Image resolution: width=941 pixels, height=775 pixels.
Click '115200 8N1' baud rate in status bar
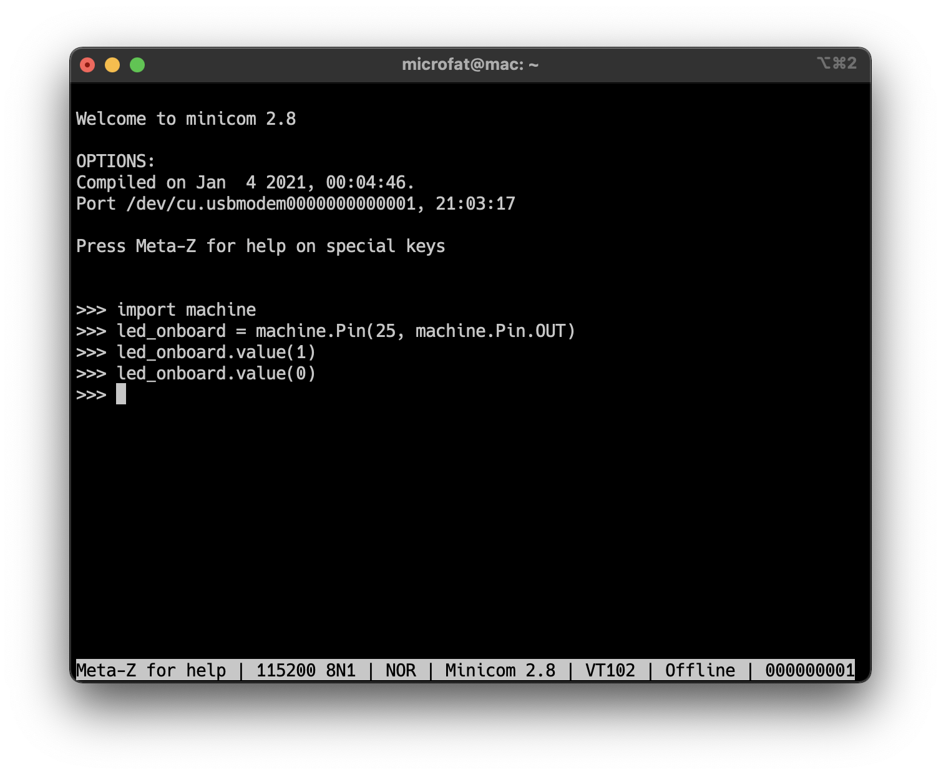tap(306, 670)
